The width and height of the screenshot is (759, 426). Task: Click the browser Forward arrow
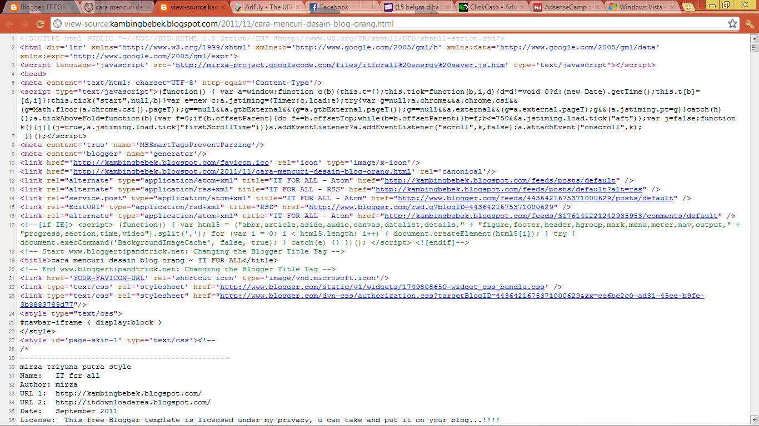tap(25, 24)
